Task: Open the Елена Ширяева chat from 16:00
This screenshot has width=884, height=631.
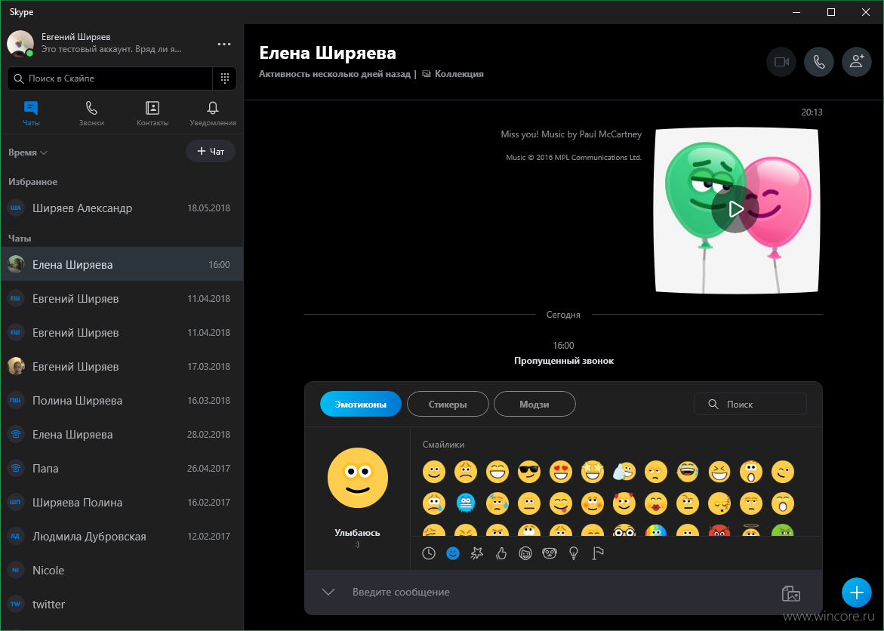Action: (122, 264)
